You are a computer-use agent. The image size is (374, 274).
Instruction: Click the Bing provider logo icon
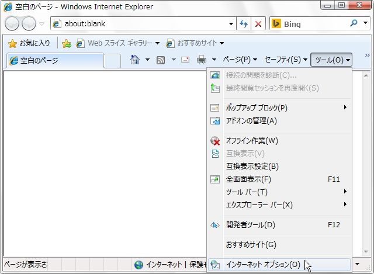276,23
